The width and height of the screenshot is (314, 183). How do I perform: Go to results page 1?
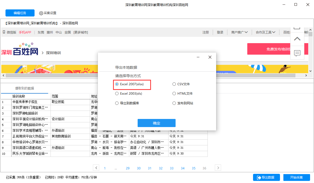[105, 168]
